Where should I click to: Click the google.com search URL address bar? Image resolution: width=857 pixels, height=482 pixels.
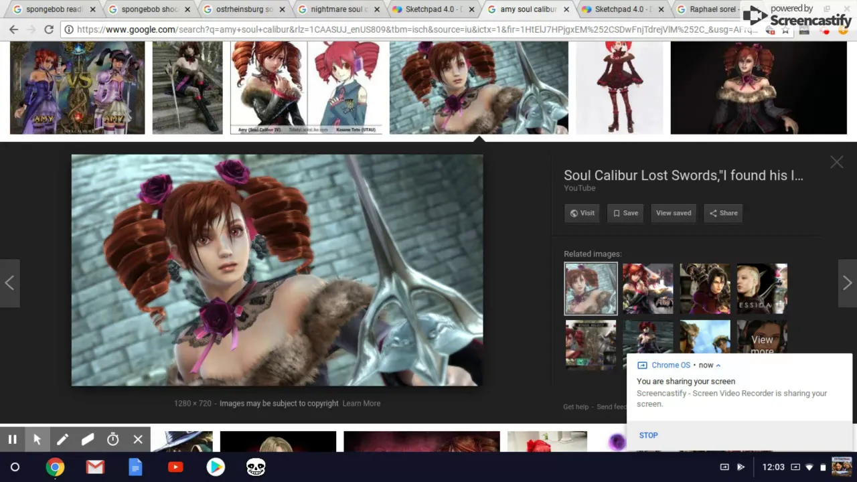pos(415,29)
